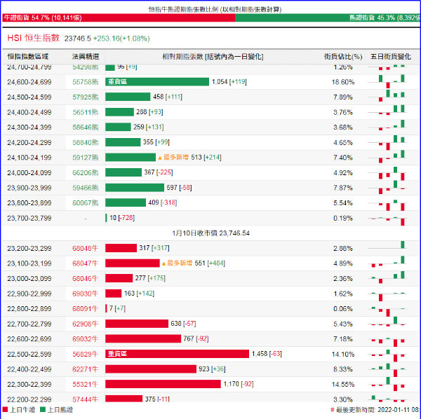Click the 恒指指數區域 column header
This screenshot has height=419, width=421.
[28, 57]
